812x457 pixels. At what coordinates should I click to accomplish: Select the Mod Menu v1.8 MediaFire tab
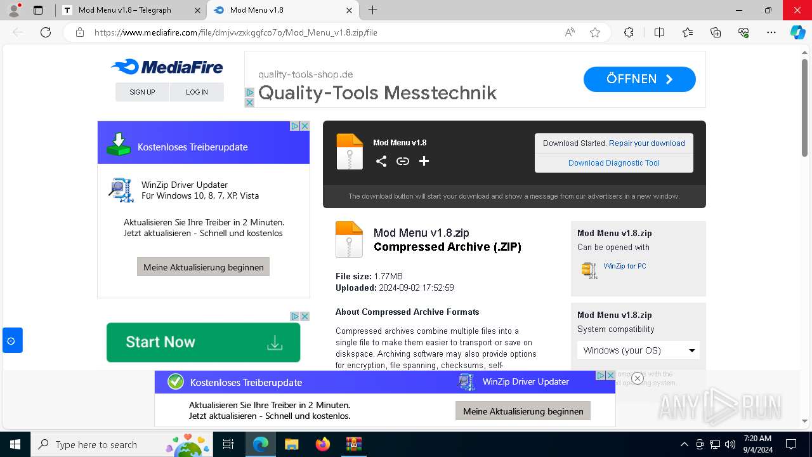click(x=282, y=10)
